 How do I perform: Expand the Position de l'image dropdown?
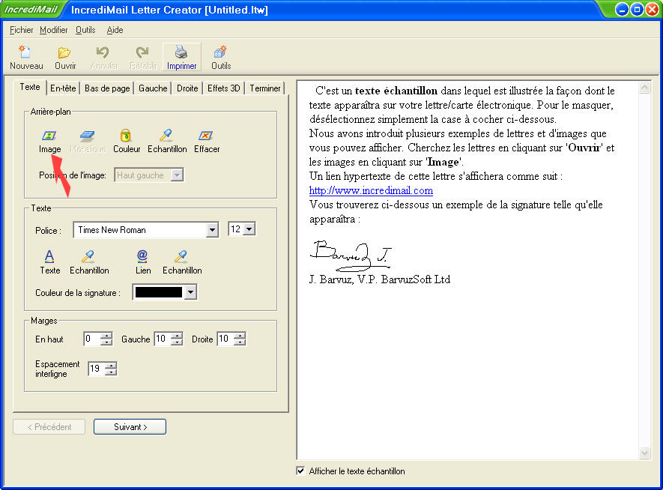click(178, 175)
